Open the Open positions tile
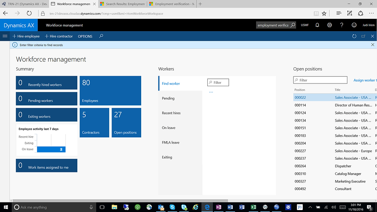The height and width of the screenshot is (212, 377). click(x=127, y=123)
